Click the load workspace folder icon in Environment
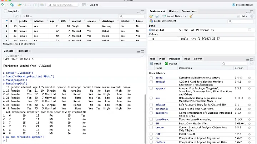 [x=151, y=16]
